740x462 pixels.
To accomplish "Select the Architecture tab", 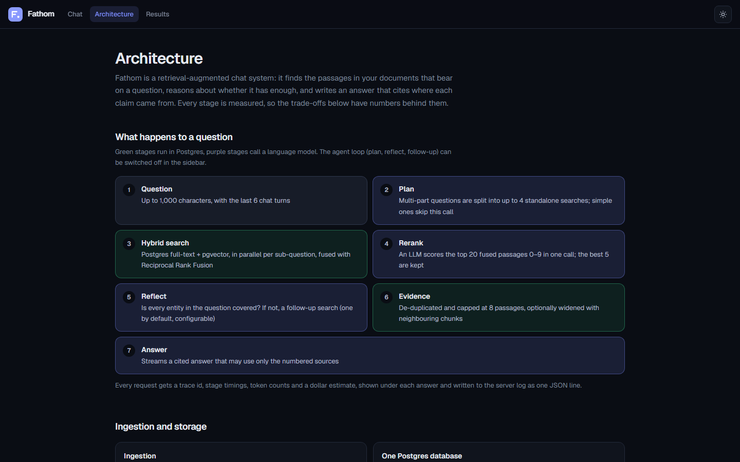I will (114, 14).
